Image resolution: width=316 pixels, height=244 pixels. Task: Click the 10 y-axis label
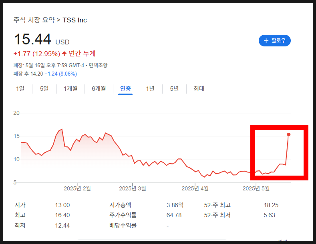point(16,160)
